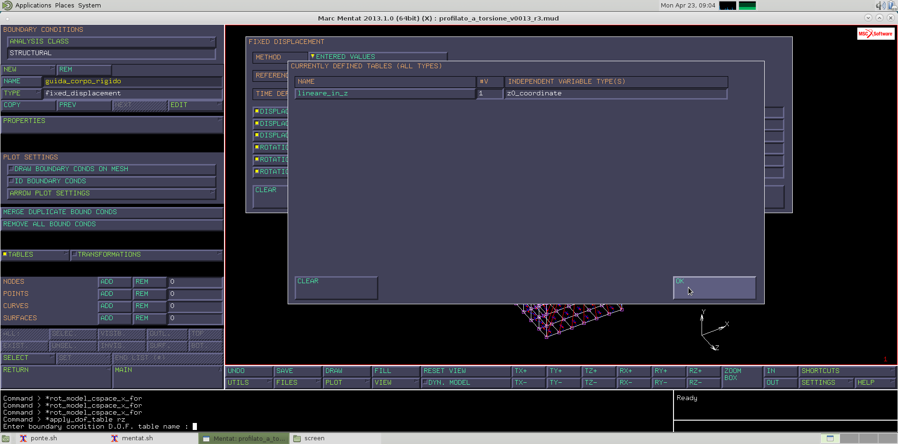Click REM for SURFACES
This screenshot has width=898, height=444.
click(x=150, y=318)
